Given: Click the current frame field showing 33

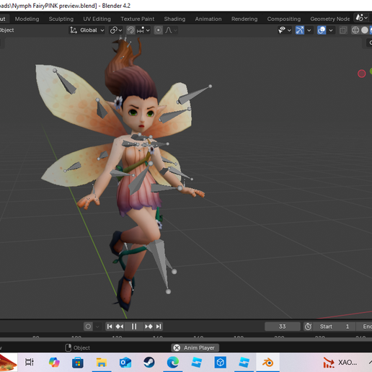Looking at the screenshot, I should pyautogui.click(x=283, y=327).
